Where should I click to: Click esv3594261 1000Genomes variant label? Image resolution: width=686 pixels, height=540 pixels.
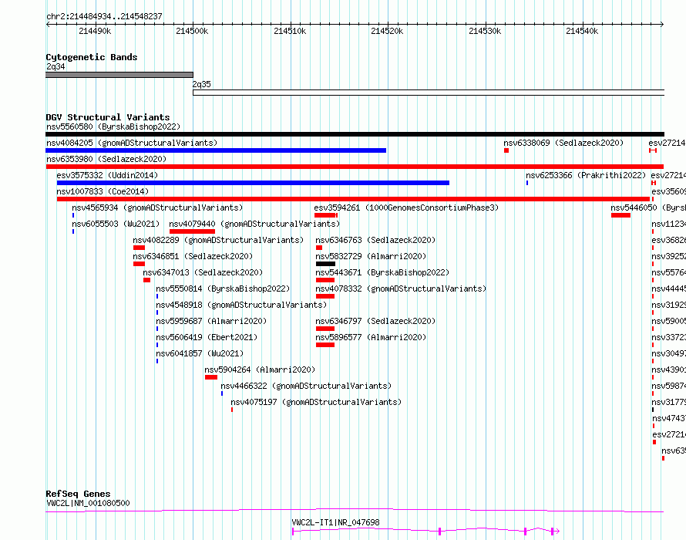pyautogui.click(x=406, y=208)
